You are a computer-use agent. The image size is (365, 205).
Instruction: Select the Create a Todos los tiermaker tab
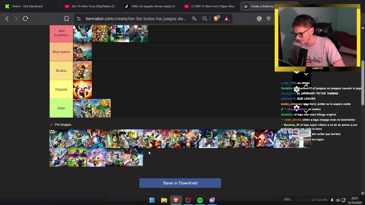tap(258, 6)
